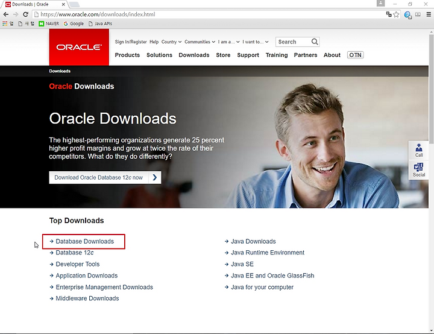The height and width of the screenshot is (334, 434).
Task: Open the Partners menu
Action: pyautogui.click(x=306, y=55)
